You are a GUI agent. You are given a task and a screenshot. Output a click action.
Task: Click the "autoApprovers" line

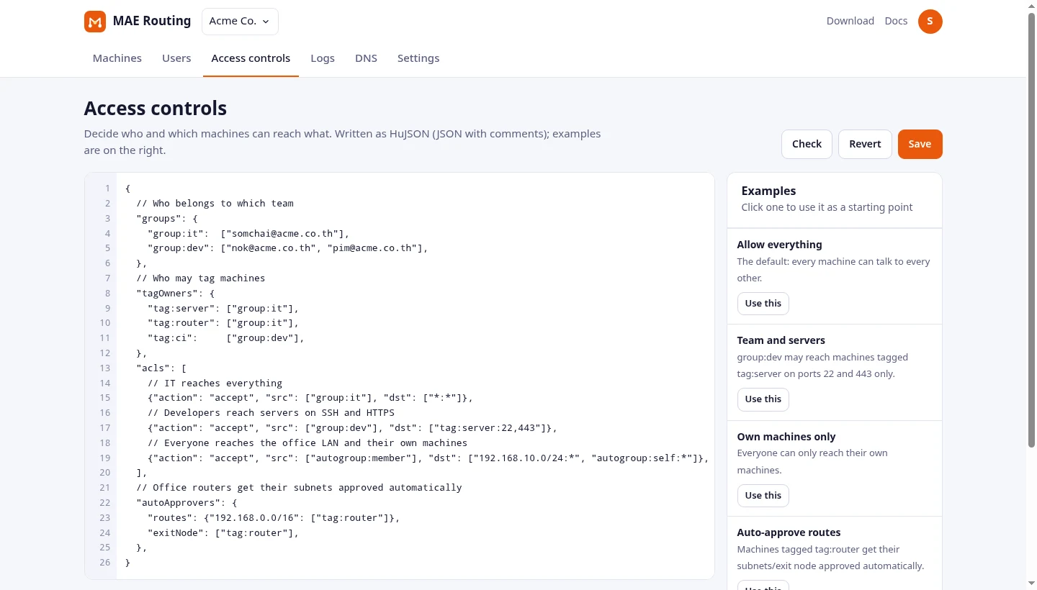coord(187,504)
